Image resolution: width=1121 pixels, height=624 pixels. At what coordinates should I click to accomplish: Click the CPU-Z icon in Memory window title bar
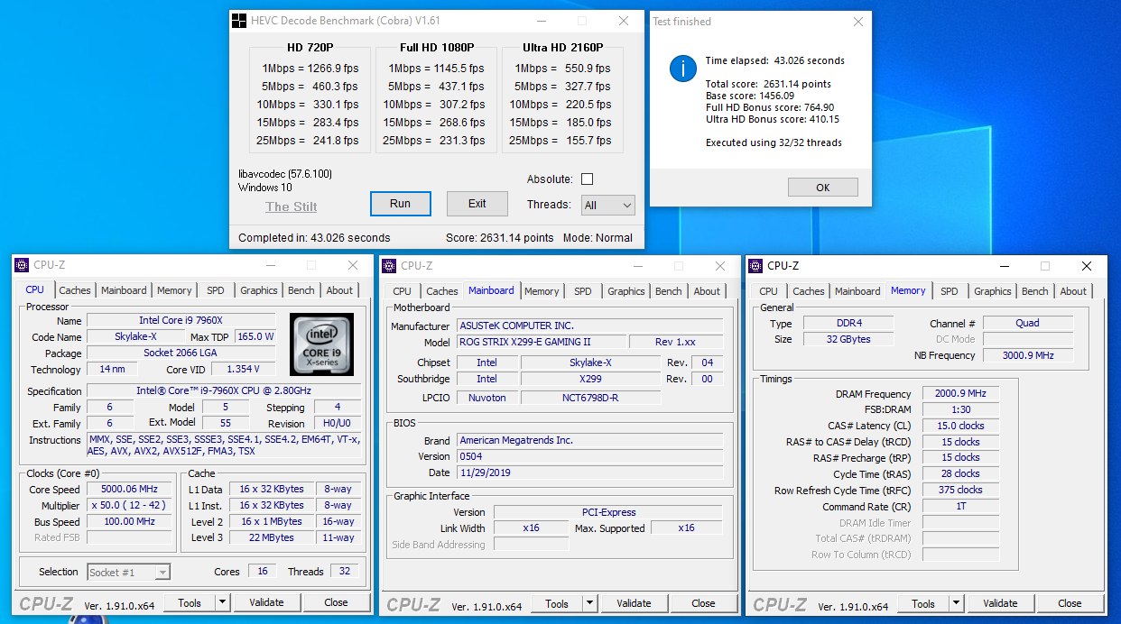coord(756,266)
